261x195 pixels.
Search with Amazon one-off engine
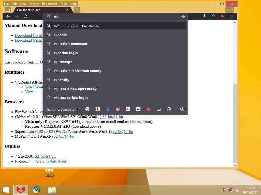(98, 109)
